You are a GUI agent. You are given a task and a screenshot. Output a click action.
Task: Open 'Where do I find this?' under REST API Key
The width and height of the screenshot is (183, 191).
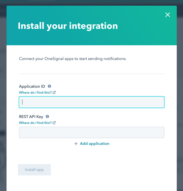click(x=37, y=123)
